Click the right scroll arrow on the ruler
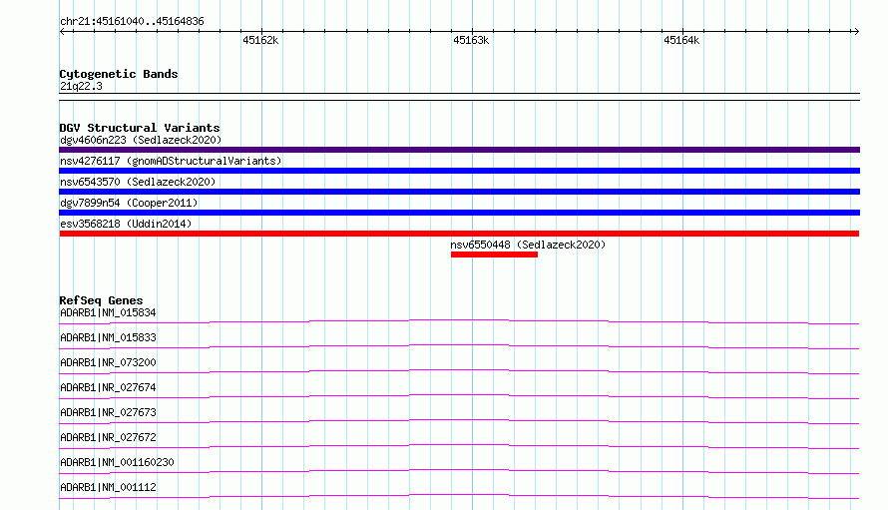The width and height of the screenshot is (888, 510). click(856, 32)
